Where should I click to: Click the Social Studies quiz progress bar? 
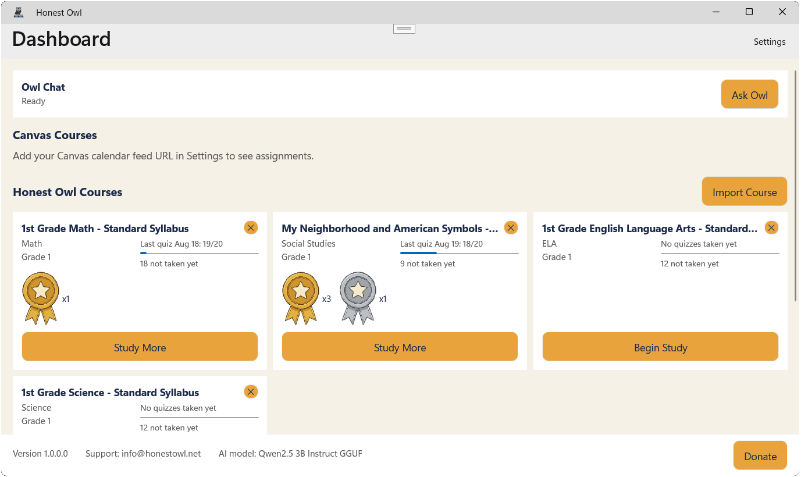460,253
